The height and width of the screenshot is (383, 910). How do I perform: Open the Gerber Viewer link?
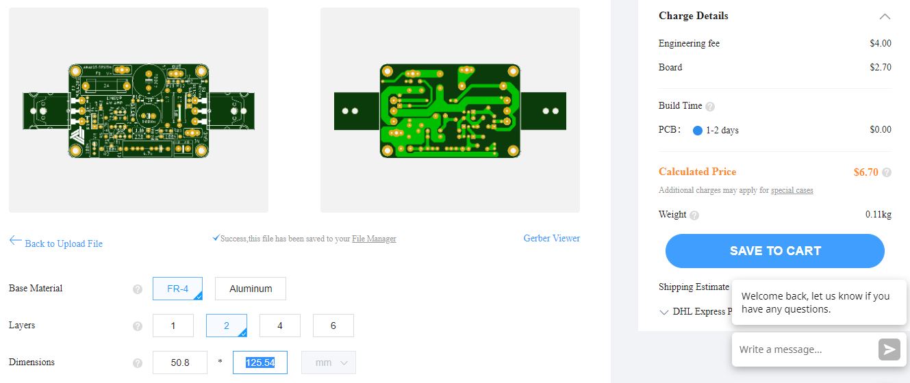click(x=552, y=238)
